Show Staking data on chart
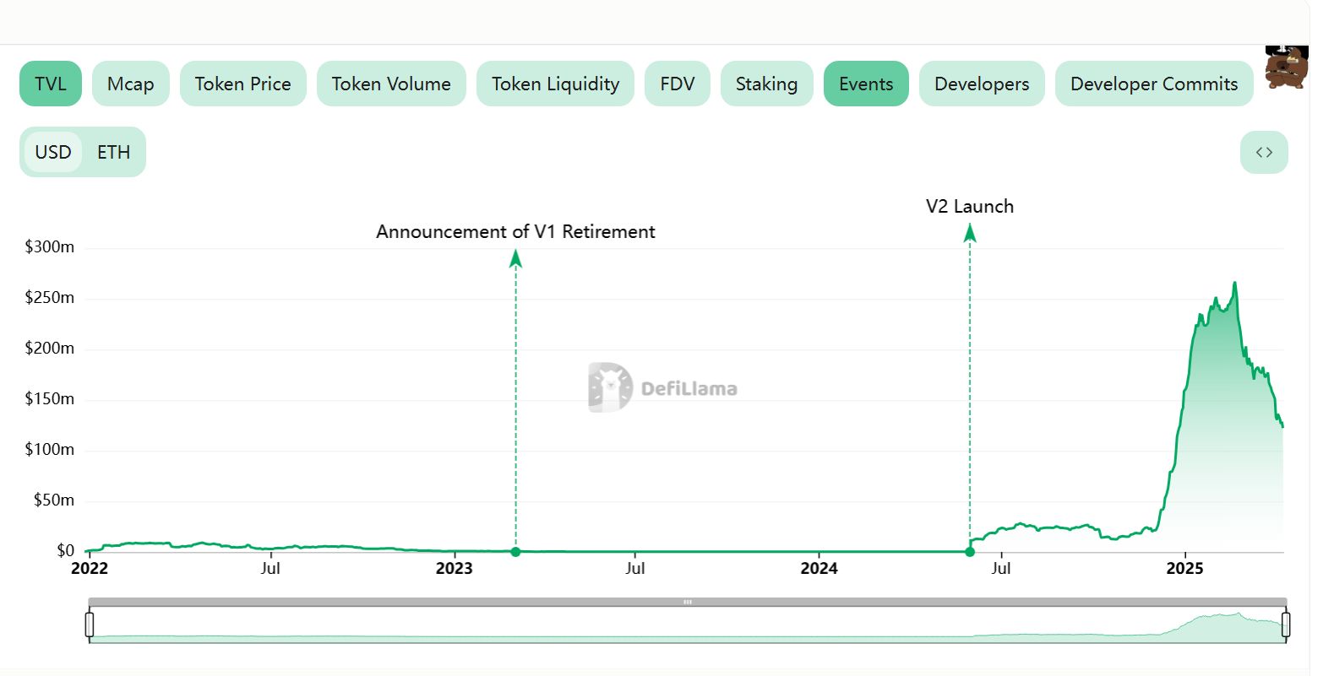The image size is (1334, 676). coord(766,84)
